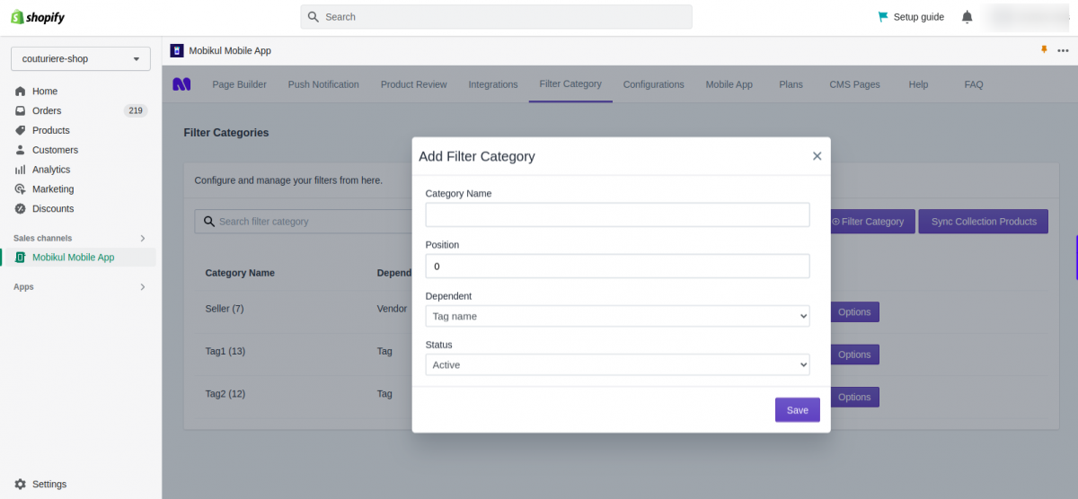The height and width of the screenshot is (499, 1078).
Task: Switch to Configurations tab
Action: click(653, 84)
